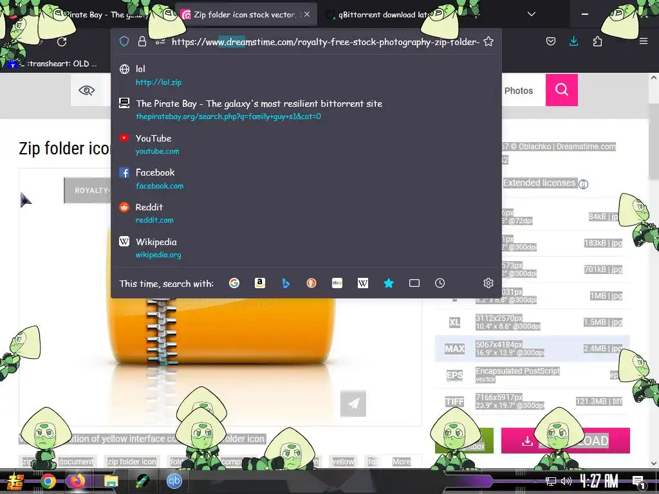The height and width of the screenshot is (494, 659).
Task: Click the zip folder icon tag
Action: (x=131, y=461)
